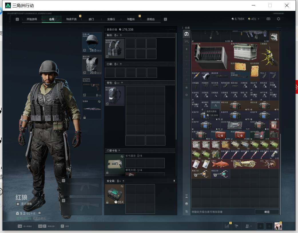298x233 pixels.
Task: Click the Delta Force logo in title bar
Action: (x=8, y=5)
